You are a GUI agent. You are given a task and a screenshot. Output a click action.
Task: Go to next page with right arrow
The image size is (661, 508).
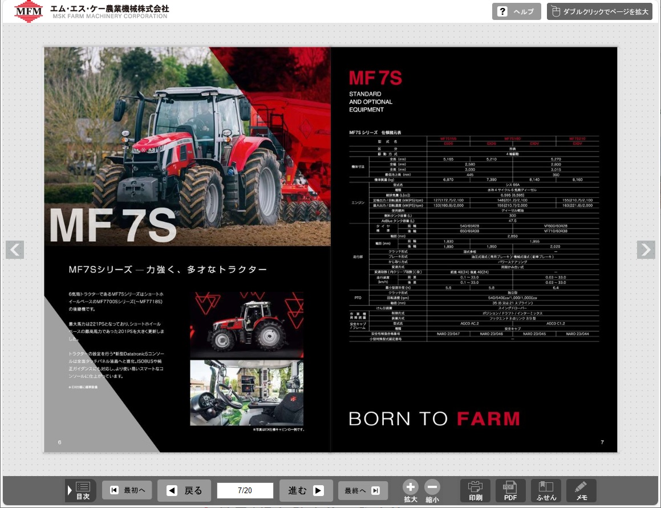click(x=646, y=250)
